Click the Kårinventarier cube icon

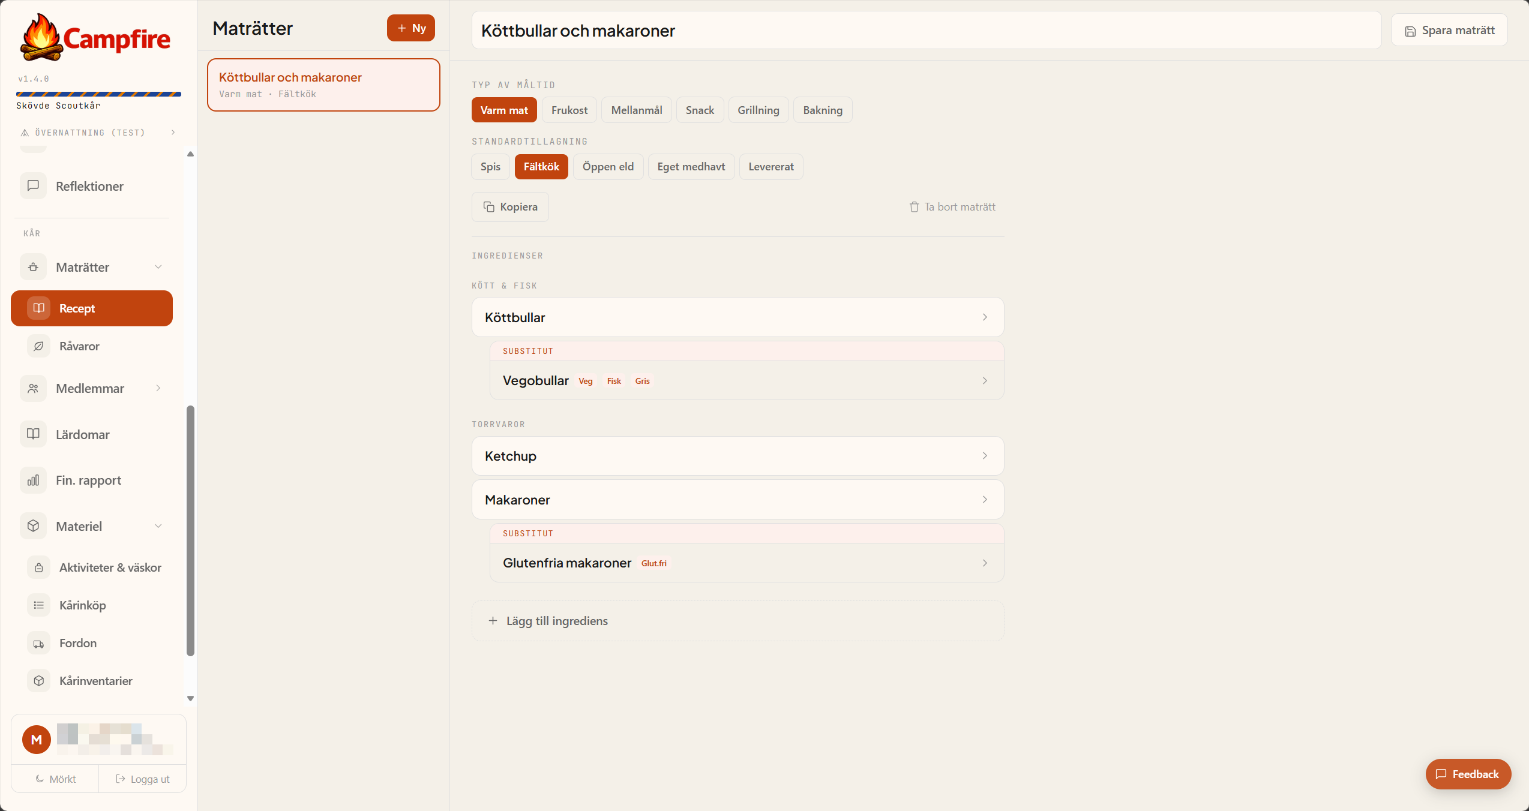pos(38,681)
